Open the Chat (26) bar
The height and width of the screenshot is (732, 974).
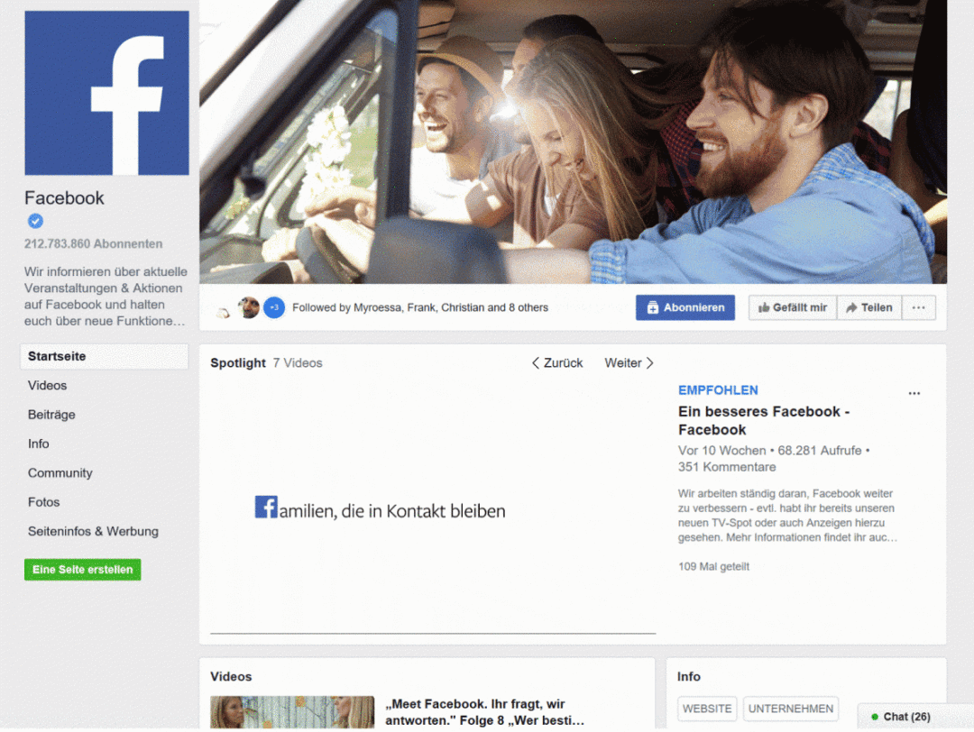(915, 717)
